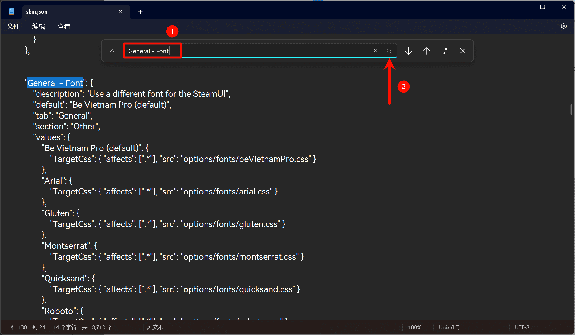Click the vertical scrollbar thumb
575x335 pixels.
pos(571,109)
